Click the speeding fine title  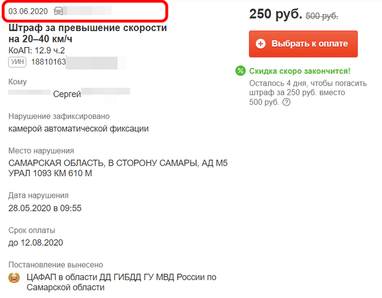point(88,34)
